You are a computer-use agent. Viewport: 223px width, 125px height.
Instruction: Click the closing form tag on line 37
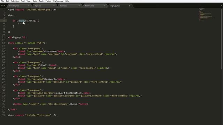click(12, 110)
